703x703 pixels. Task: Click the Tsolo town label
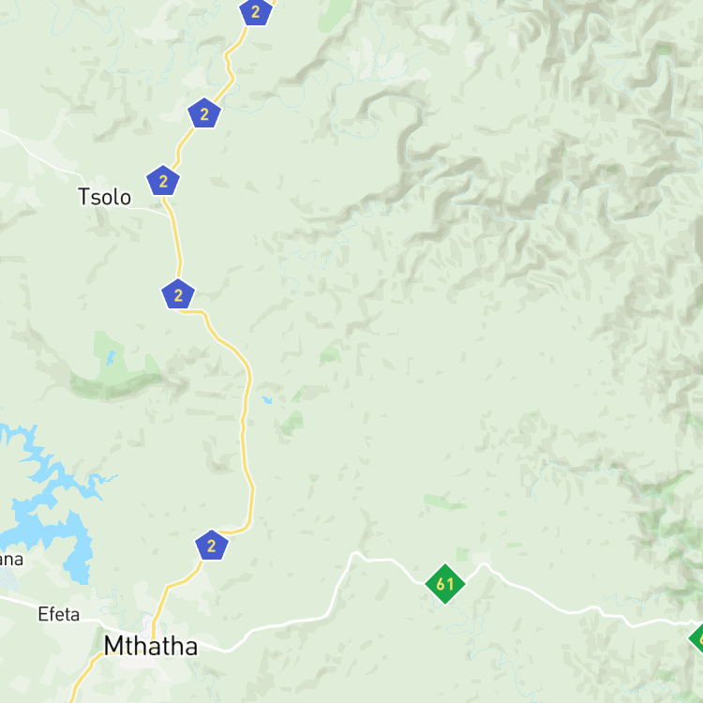pyautogui.click(x=104, y=197)
